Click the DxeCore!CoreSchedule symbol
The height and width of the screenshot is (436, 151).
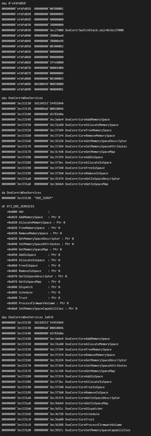[x=82, y=414]
